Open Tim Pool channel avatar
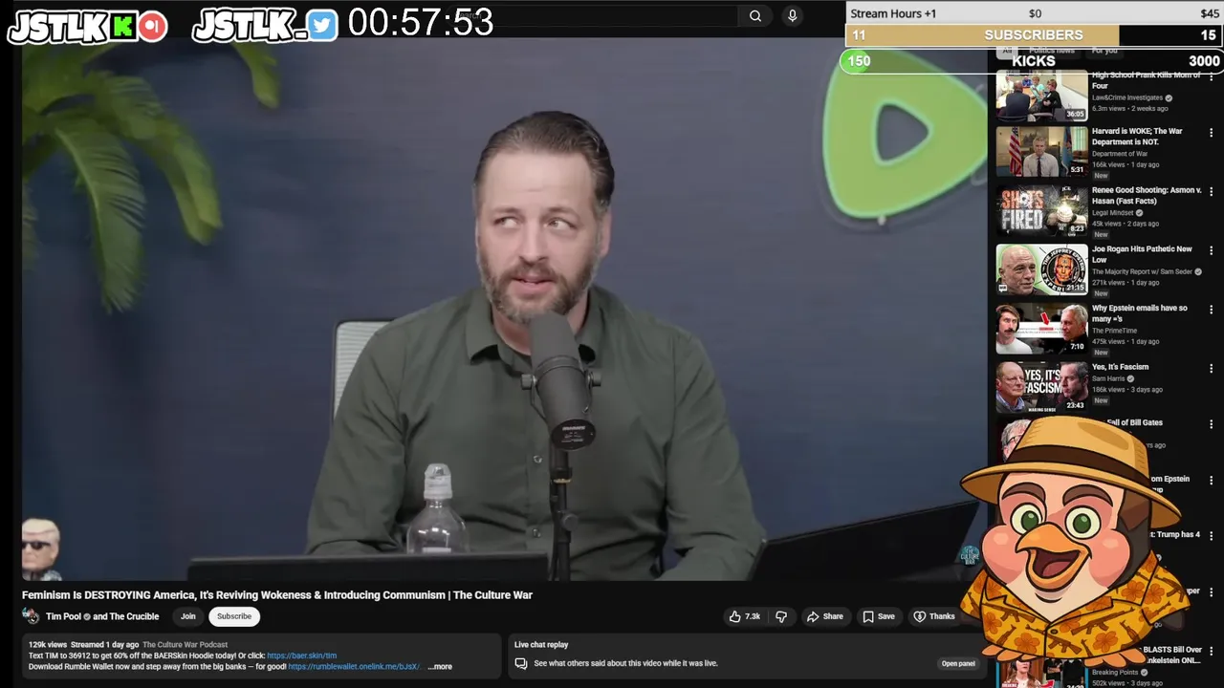Viewport: 1224px width, 688px height. pos(31,616)
